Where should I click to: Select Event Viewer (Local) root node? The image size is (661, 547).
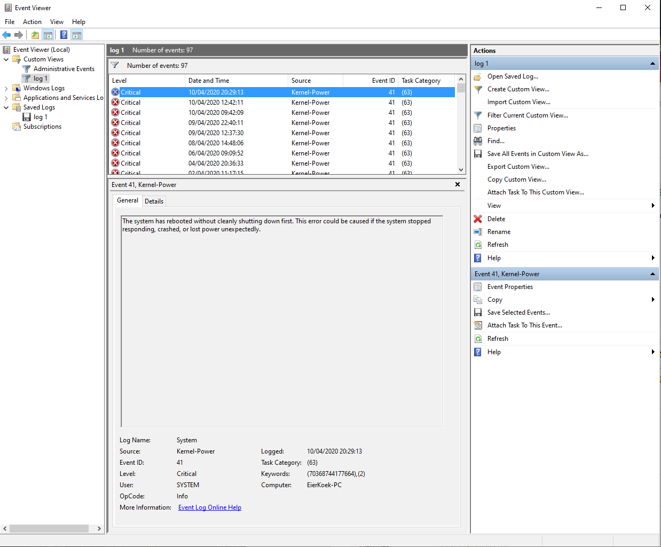[x=41, y=50]
